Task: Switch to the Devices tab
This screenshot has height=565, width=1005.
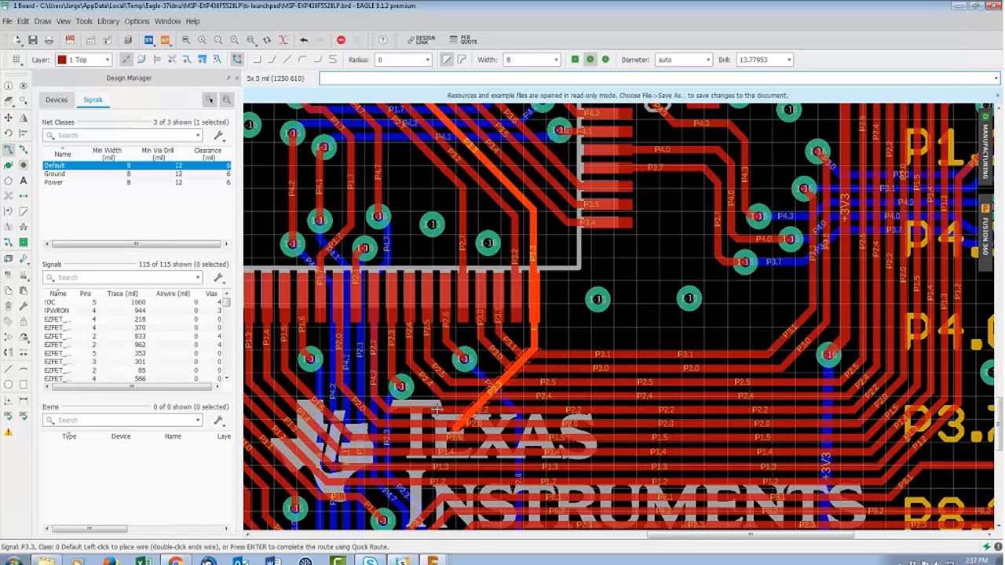Action: click(x=56, y=100)
